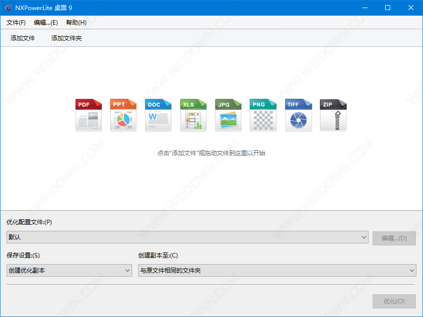Image resolution: width=423 pixels, height=317 pixels.
Task: Click the 优化(O) button
Action: point(394,301)
